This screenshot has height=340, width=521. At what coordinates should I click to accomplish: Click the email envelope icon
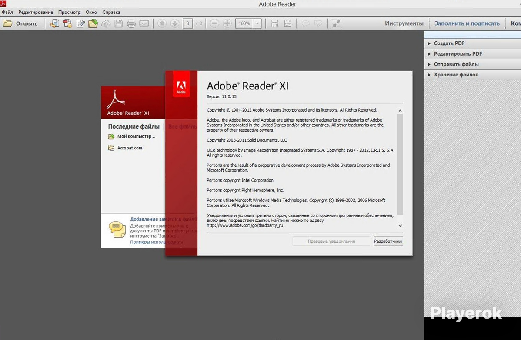[144, 23]
